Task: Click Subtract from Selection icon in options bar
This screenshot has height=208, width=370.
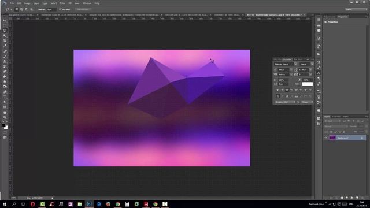Action: pos(27,9)
